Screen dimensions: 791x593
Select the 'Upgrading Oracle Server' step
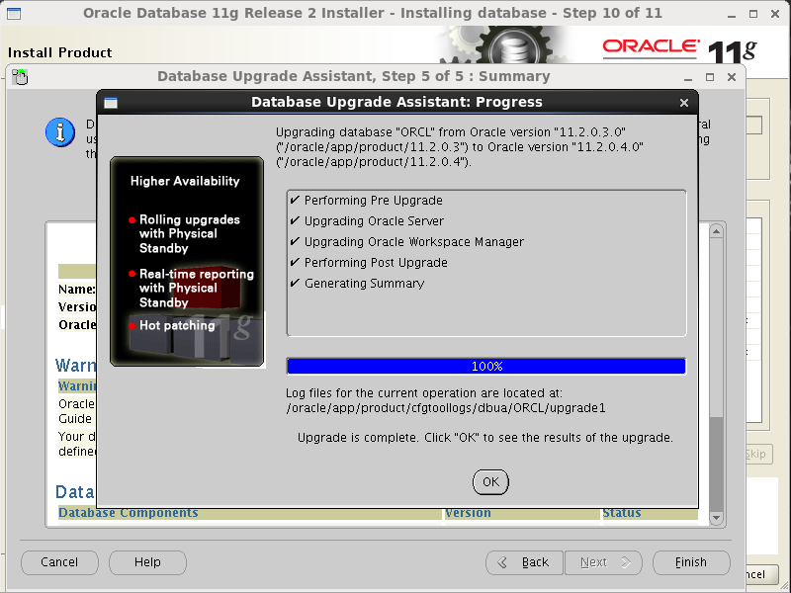coord(374,221)
